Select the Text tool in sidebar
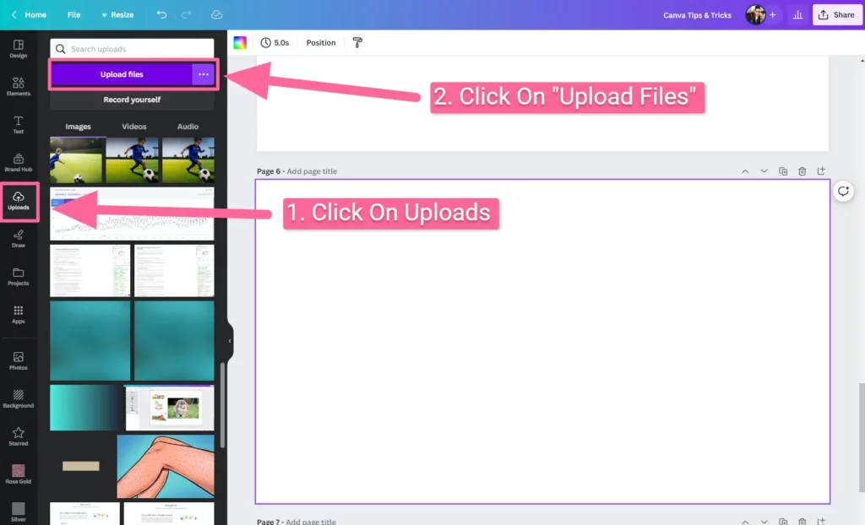This screenshot has width=865, height=525. coord(18,124)
